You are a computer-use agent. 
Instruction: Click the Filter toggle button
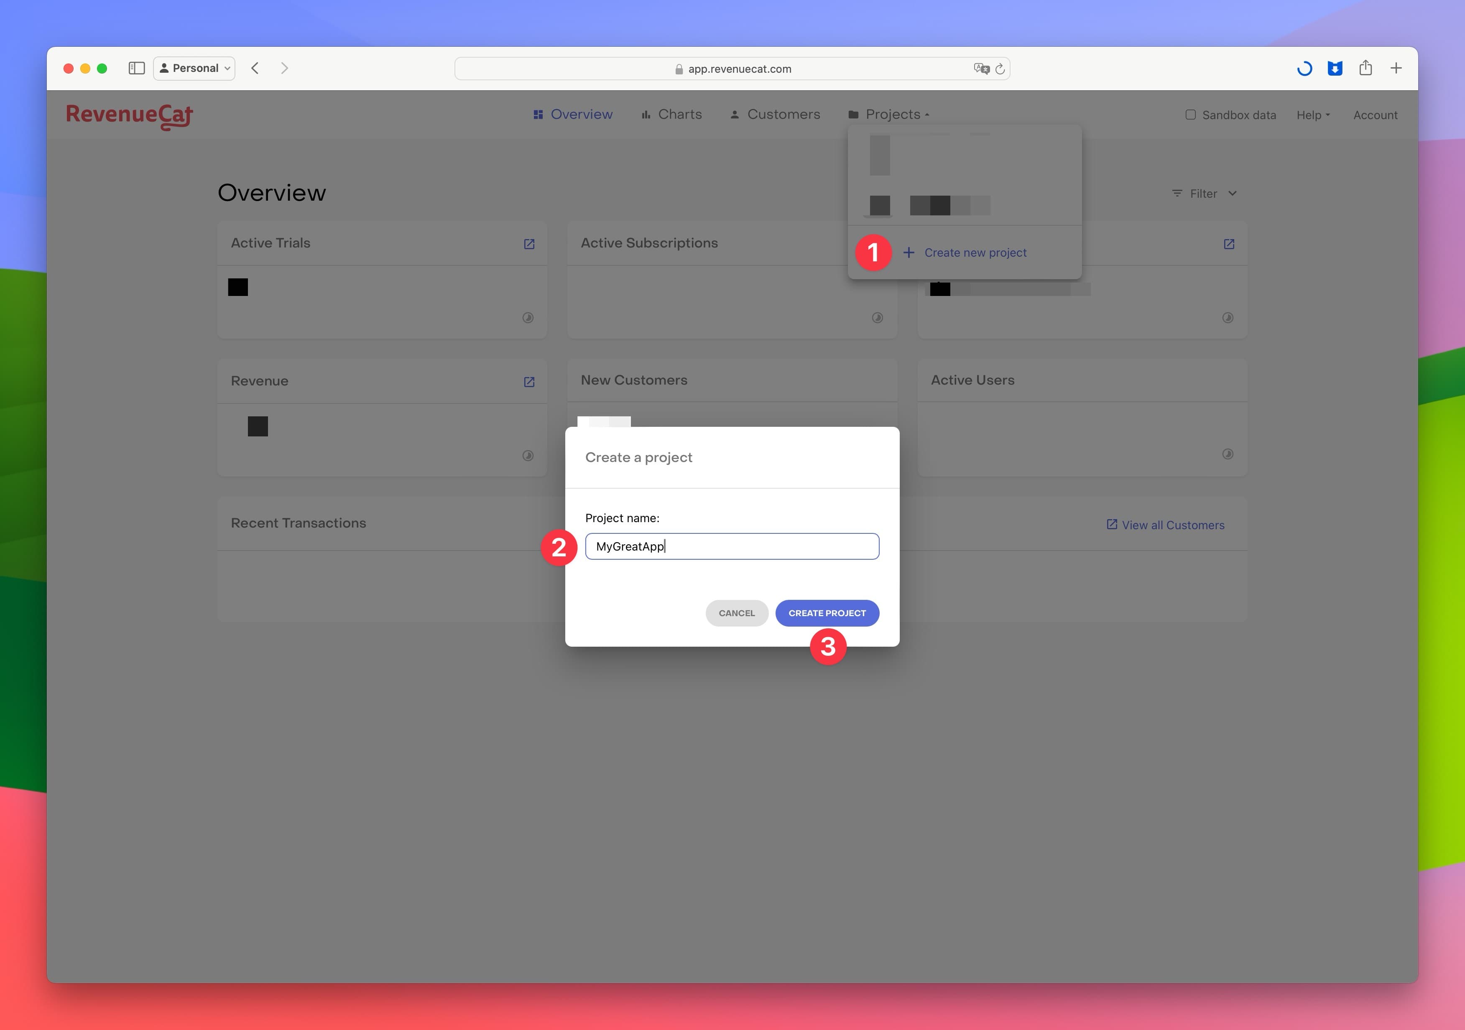pyautogui.click(x=1204, y=193)
